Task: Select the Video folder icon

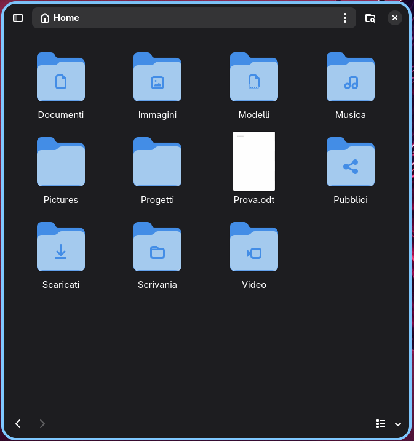Action: tap(254, 247)
